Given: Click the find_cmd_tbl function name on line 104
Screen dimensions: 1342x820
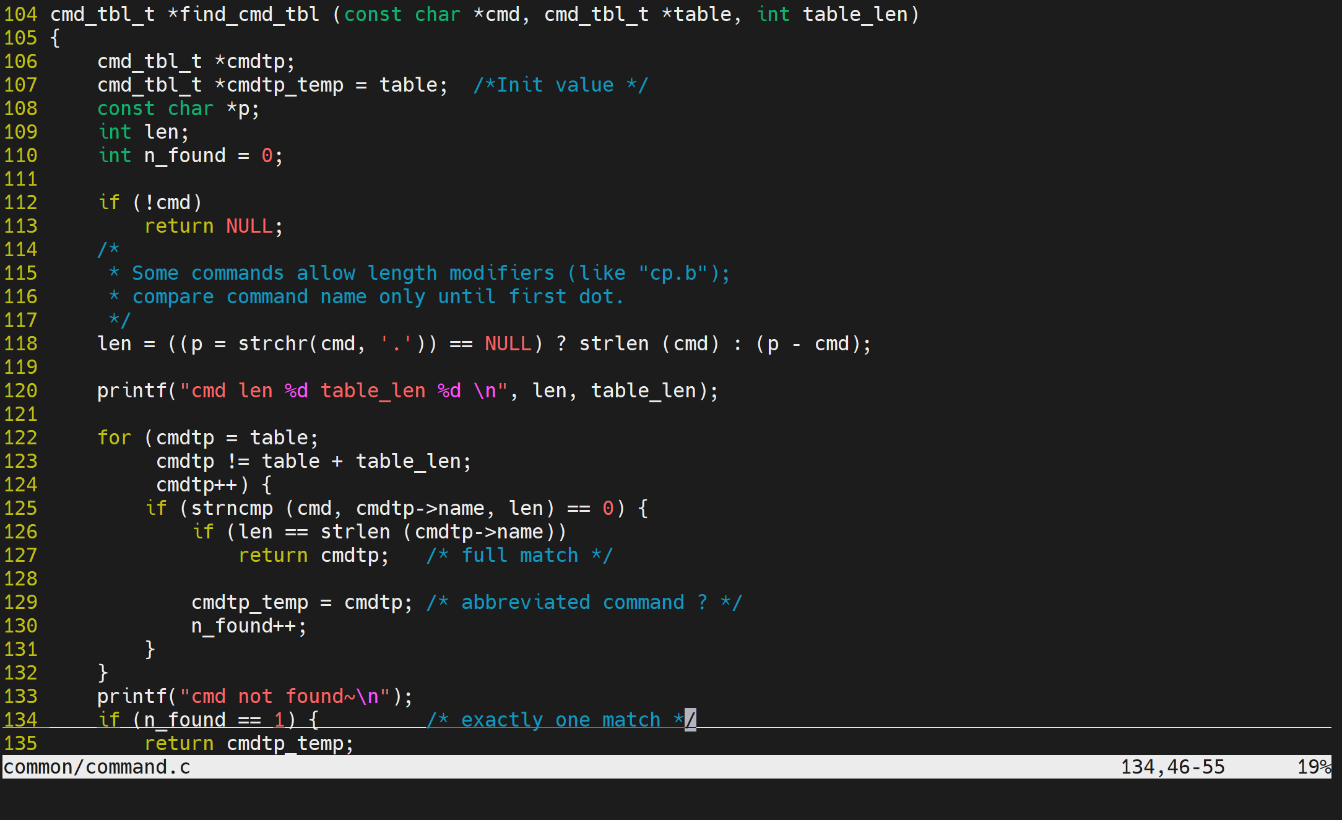Looking at the screenshot, I should point(249,14).
